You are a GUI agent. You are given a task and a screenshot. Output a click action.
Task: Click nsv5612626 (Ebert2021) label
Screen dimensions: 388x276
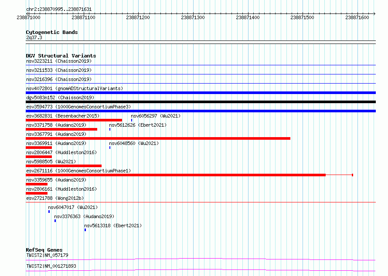click(x=138, y=125)
